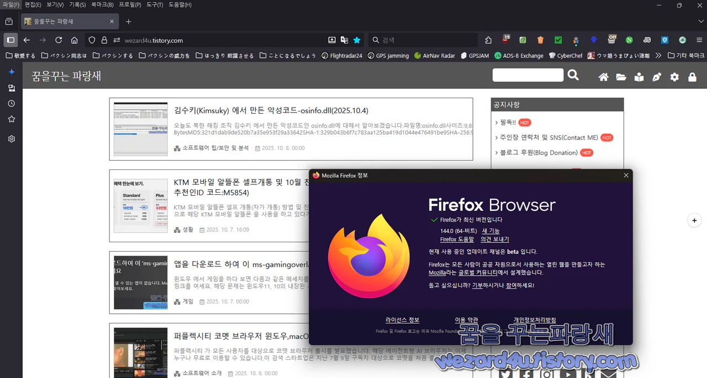Toggle the extension marked Off

point(611,40)
